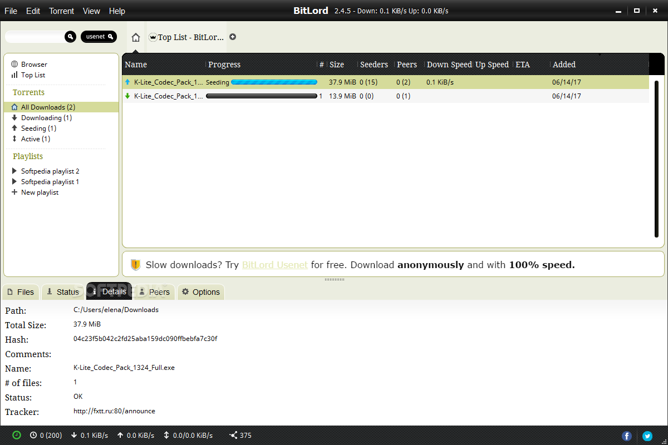Sort torrents by the Down Speed column
This screenshot has width=668, height=445.
[x=449, y=65]
